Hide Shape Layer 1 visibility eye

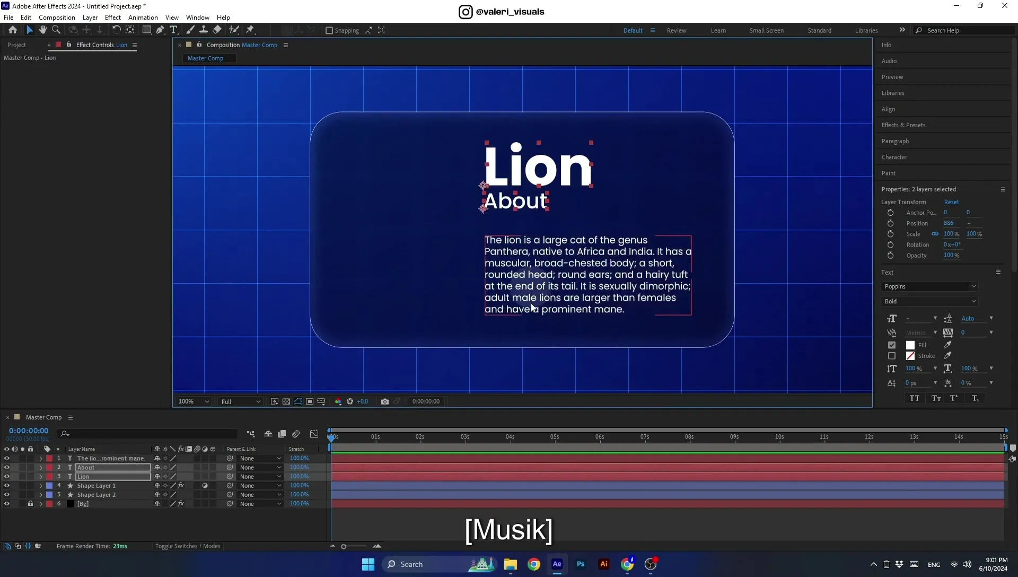pos(7,486)
